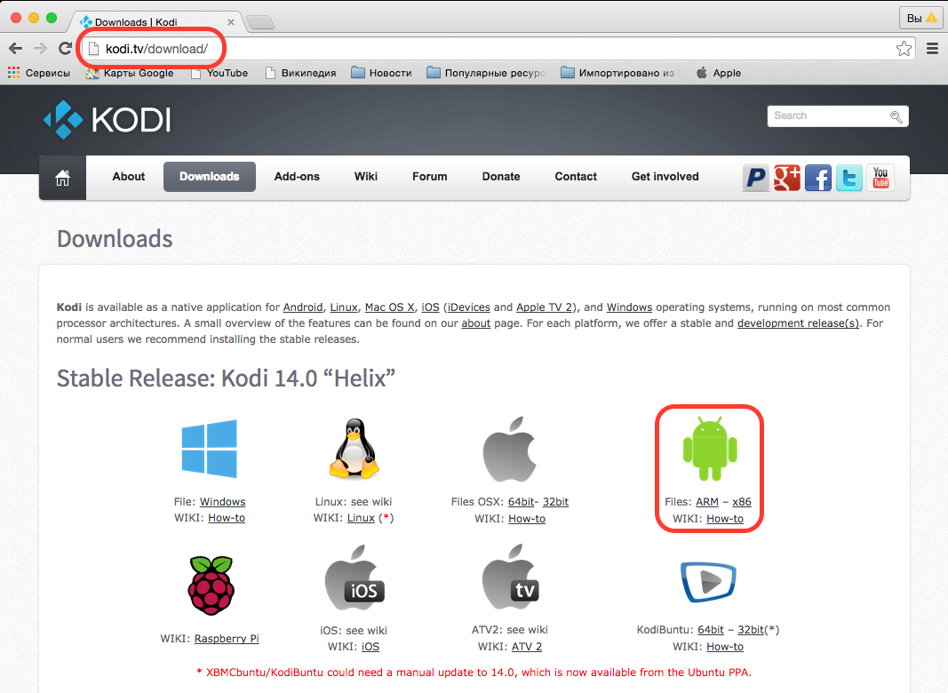Screen dimensions: 948x693
Task: Follow the development release(s) link
Action: (798, 323)
